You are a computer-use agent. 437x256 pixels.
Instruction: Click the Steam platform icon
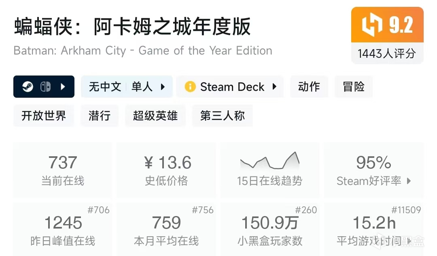point(28,87)
